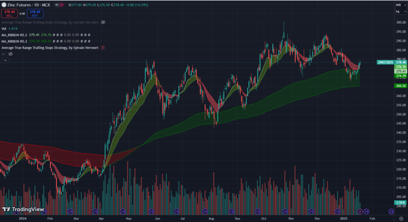Click the 1.91 K volume scale tag
The height and width of the screenshot is (222, 408).
click(401, 202)
